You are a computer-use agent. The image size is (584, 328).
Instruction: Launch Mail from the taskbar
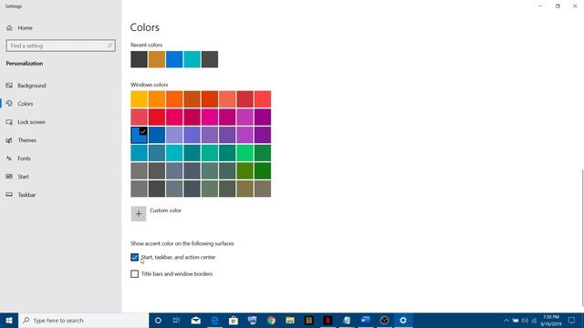[x=195, y=321]
